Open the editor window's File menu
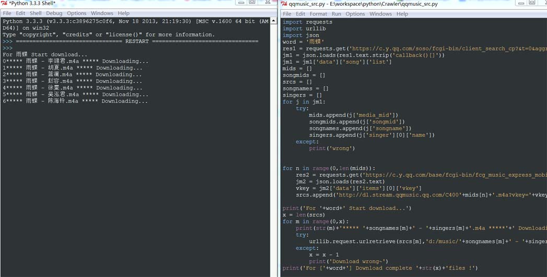 coord(287,14)
